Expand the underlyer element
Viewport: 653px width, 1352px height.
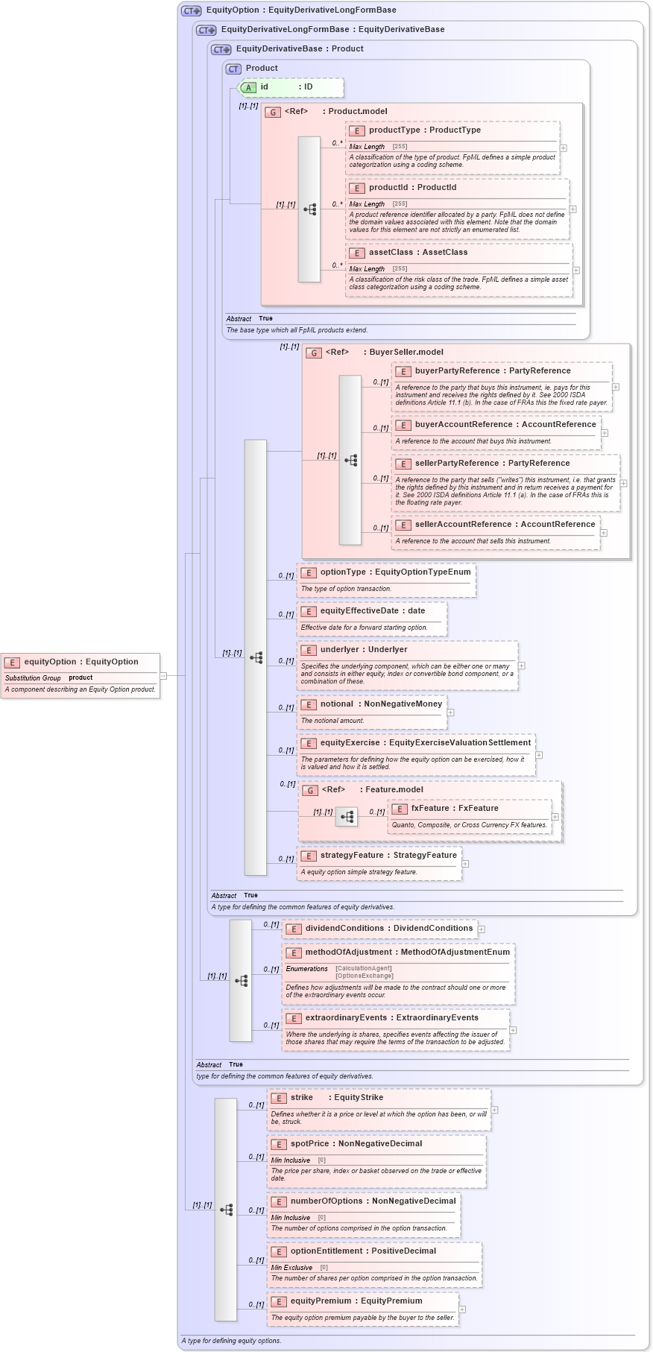tap(522, 666)
